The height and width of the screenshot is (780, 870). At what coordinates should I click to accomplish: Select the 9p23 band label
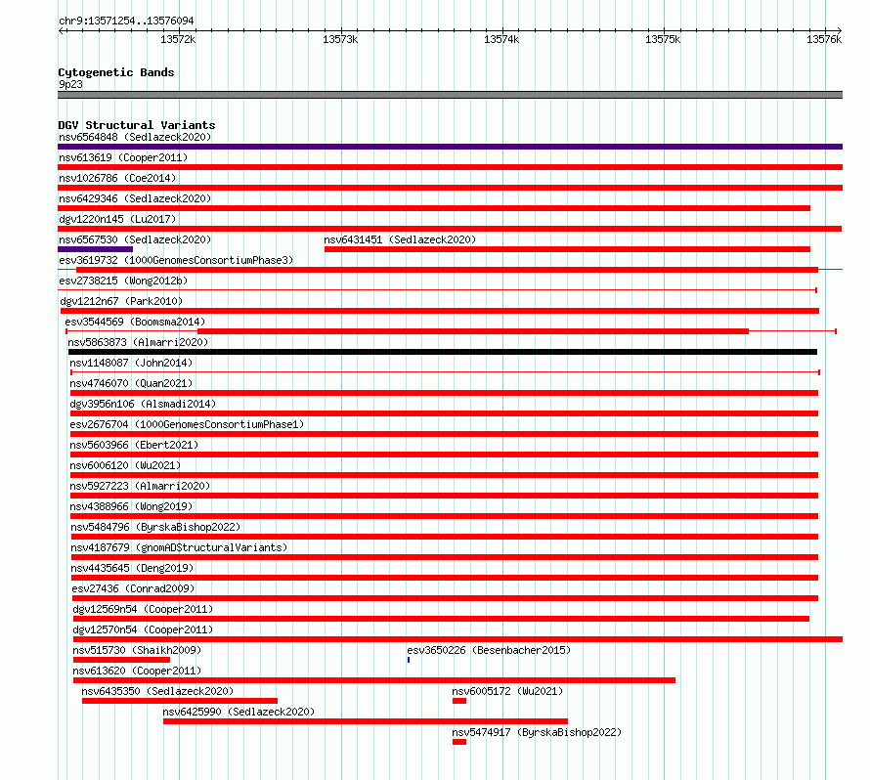tap(70, 84)
